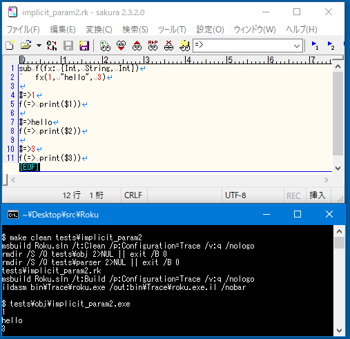Screen dimensions: 350x339
Task: Click console scrollbar down arrow
Action: (339, 331)
